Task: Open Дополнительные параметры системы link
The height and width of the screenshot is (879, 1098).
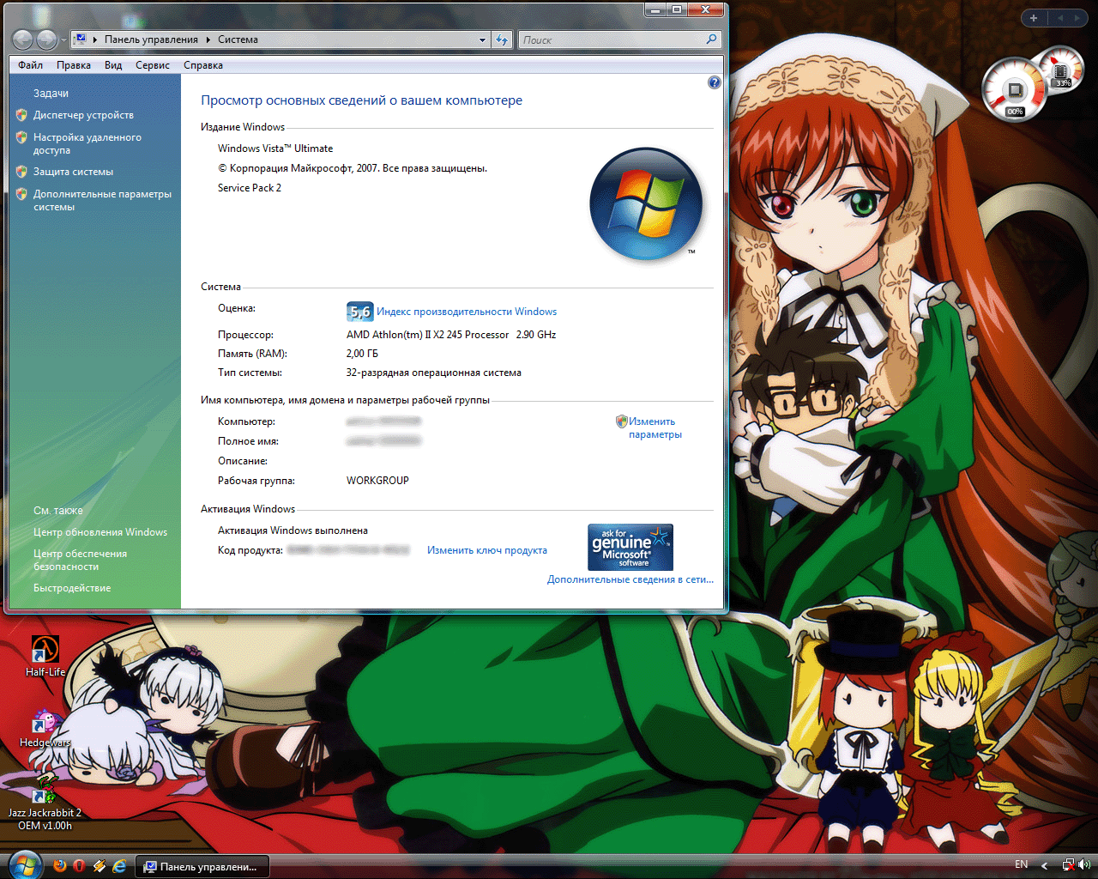Action: click(x=102, y=200)
